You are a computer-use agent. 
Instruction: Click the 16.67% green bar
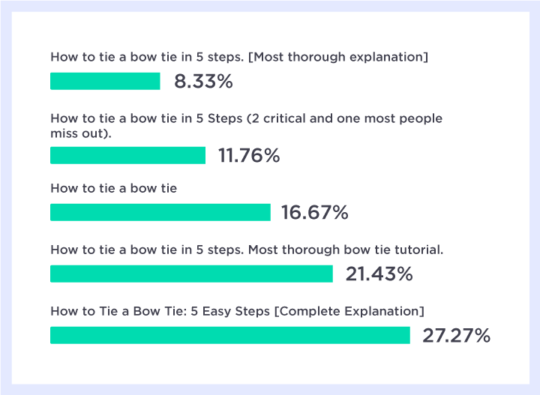pyautogui.click(x=160, y=212)
